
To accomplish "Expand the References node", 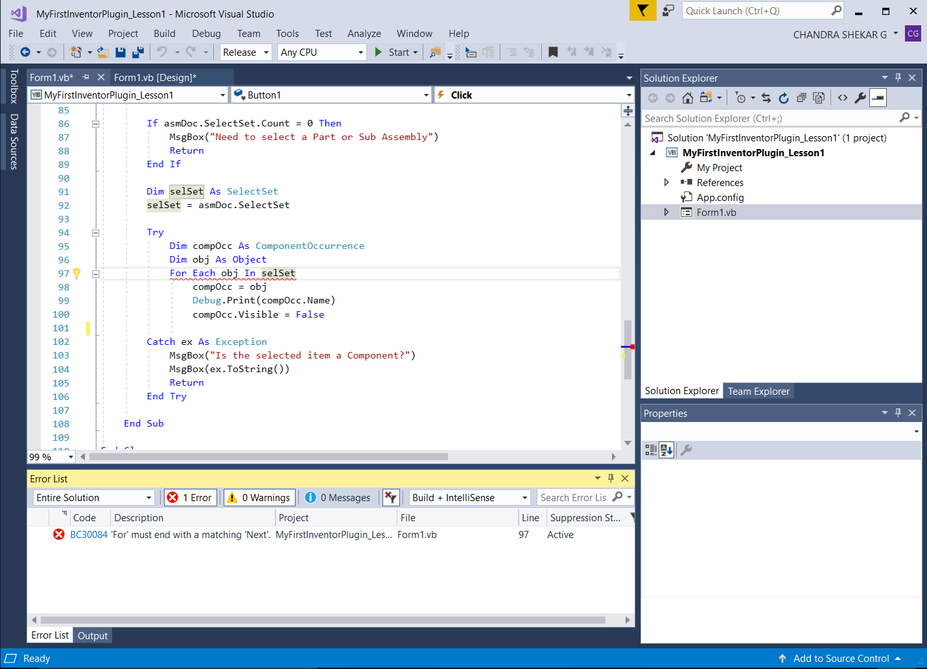I will [666, 183].
